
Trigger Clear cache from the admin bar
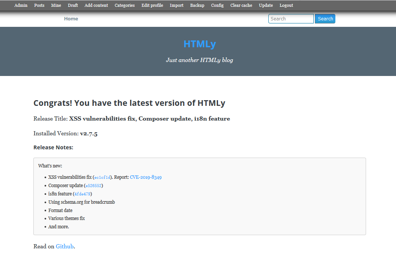(241, 5)
